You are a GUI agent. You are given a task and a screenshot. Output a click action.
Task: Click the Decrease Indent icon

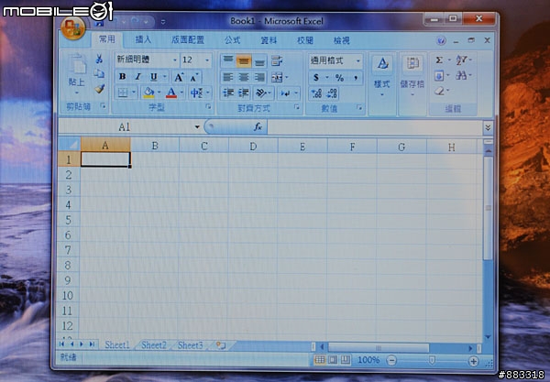point(228,93)
